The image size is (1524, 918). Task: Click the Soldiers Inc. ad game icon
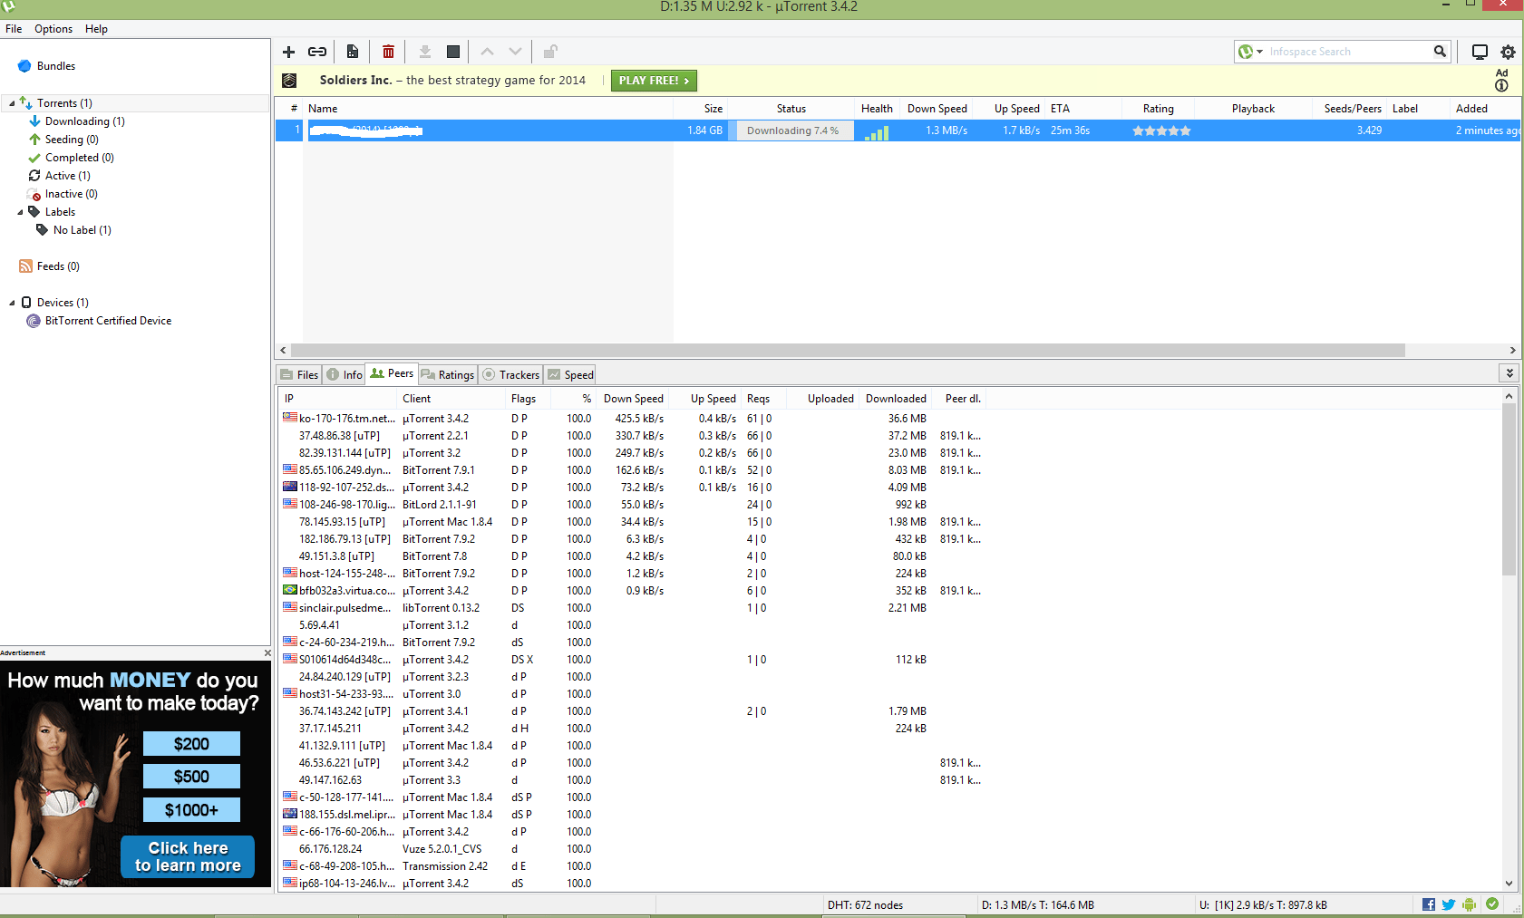[289, 81]
